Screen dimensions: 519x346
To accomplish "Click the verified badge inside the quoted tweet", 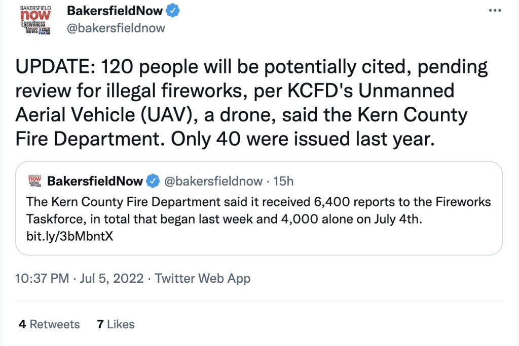I will (152, 181).
